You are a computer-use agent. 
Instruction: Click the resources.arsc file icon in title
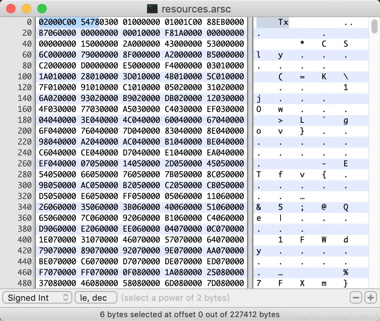[152, 9]
